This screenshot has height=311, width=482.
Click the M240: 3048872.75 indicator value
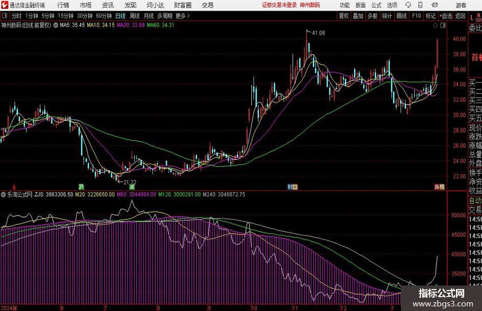[x=224, y=195]
